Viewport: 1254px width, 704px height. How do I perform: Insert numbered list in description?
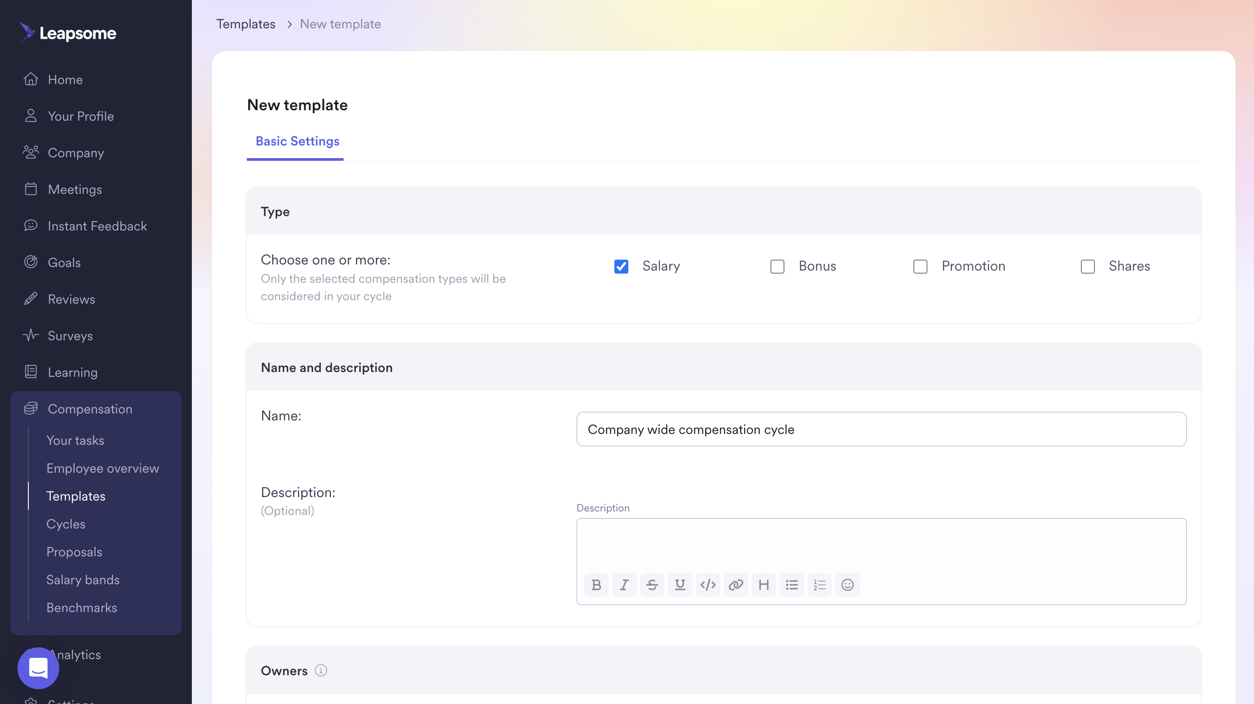tap(819, 584)
